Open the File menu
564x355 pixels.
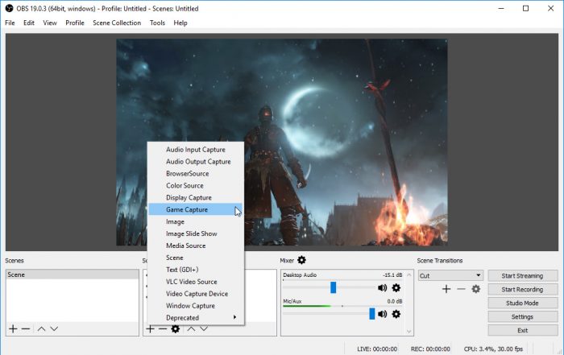[x=10, y=23]
